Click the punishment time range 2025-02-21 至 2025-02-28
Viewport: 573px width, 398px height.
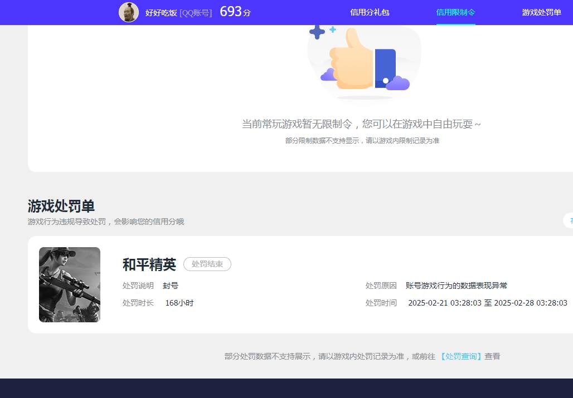[x=487, y=303]
